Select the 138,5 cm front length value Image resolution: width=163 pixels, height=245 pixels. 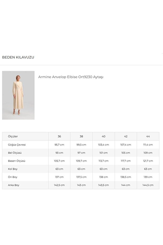coord(126,177)
